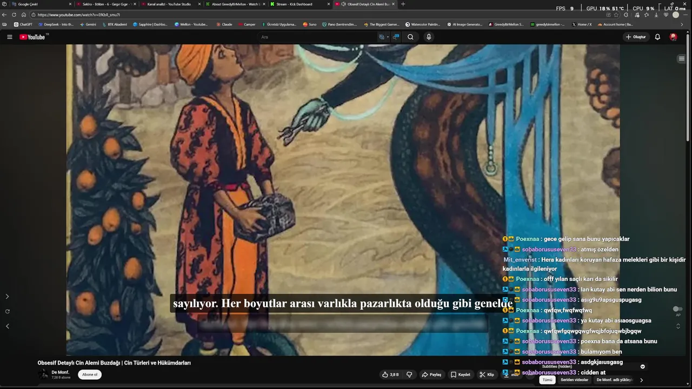Focus the YouTube Ara search field
The image size is (692, 389).
(x=318, y=37)
